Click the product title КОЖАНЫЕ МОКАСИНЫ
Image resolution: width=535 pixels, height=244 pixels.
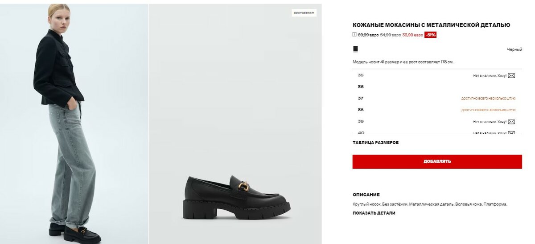tap(431, 25)
